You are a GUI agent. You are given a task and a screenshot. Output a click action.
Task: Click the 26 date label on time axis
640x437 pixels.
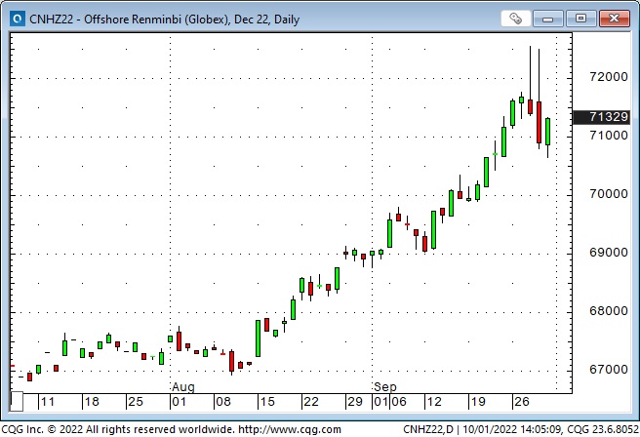coord(522,402)
